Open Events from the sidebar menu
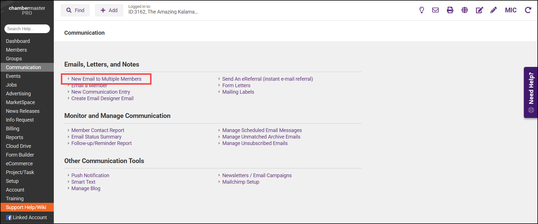538x224 pixels. [x=13, y=76]
